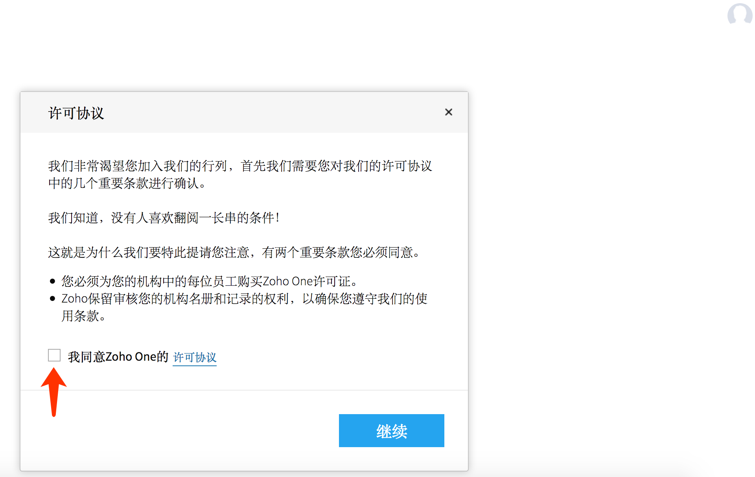The image size is (755, 477).
Task: Click the text 用条款 ending the second bullet
Action: click(x=83, y=316)
